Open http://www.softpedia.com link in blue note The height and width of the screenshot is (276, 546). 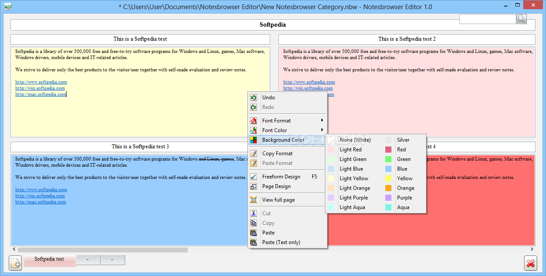click(x=41, y=189)
